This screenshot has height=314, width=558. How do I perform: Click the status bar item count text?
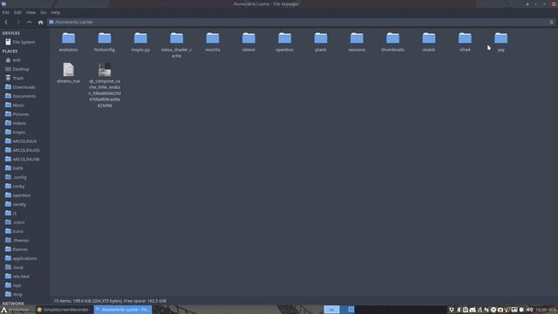(110, 301)
